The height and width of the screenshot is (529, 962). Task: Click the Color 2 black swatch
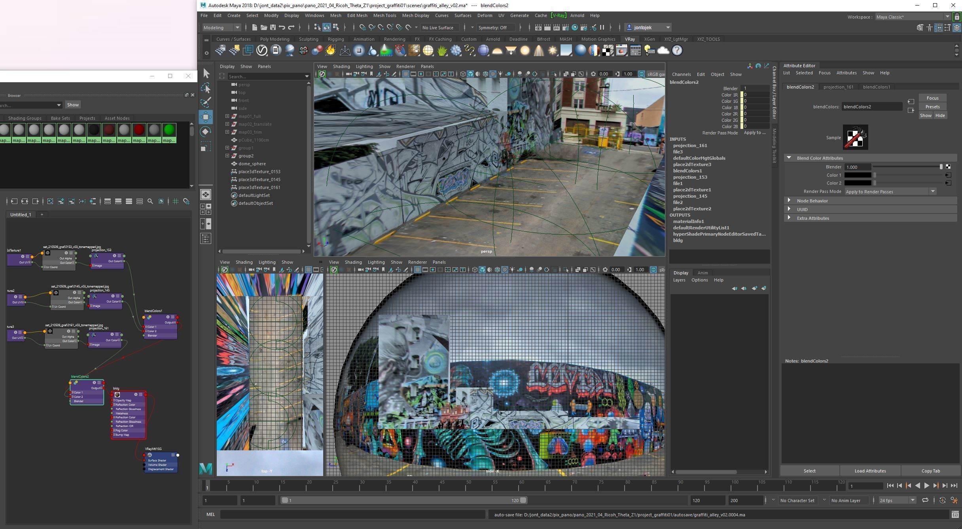click(858, 183)
